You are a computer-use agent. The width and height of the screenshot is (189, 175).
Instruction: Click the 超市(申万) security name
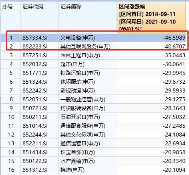click(72, 64)
